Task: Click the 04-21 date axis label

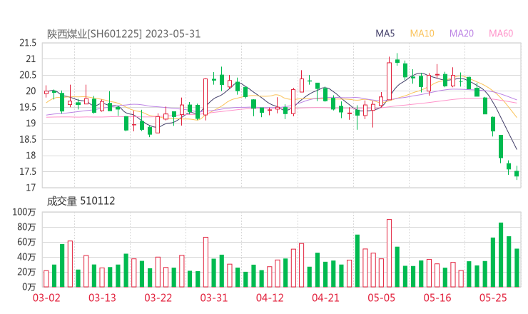Action: point(325,298)
